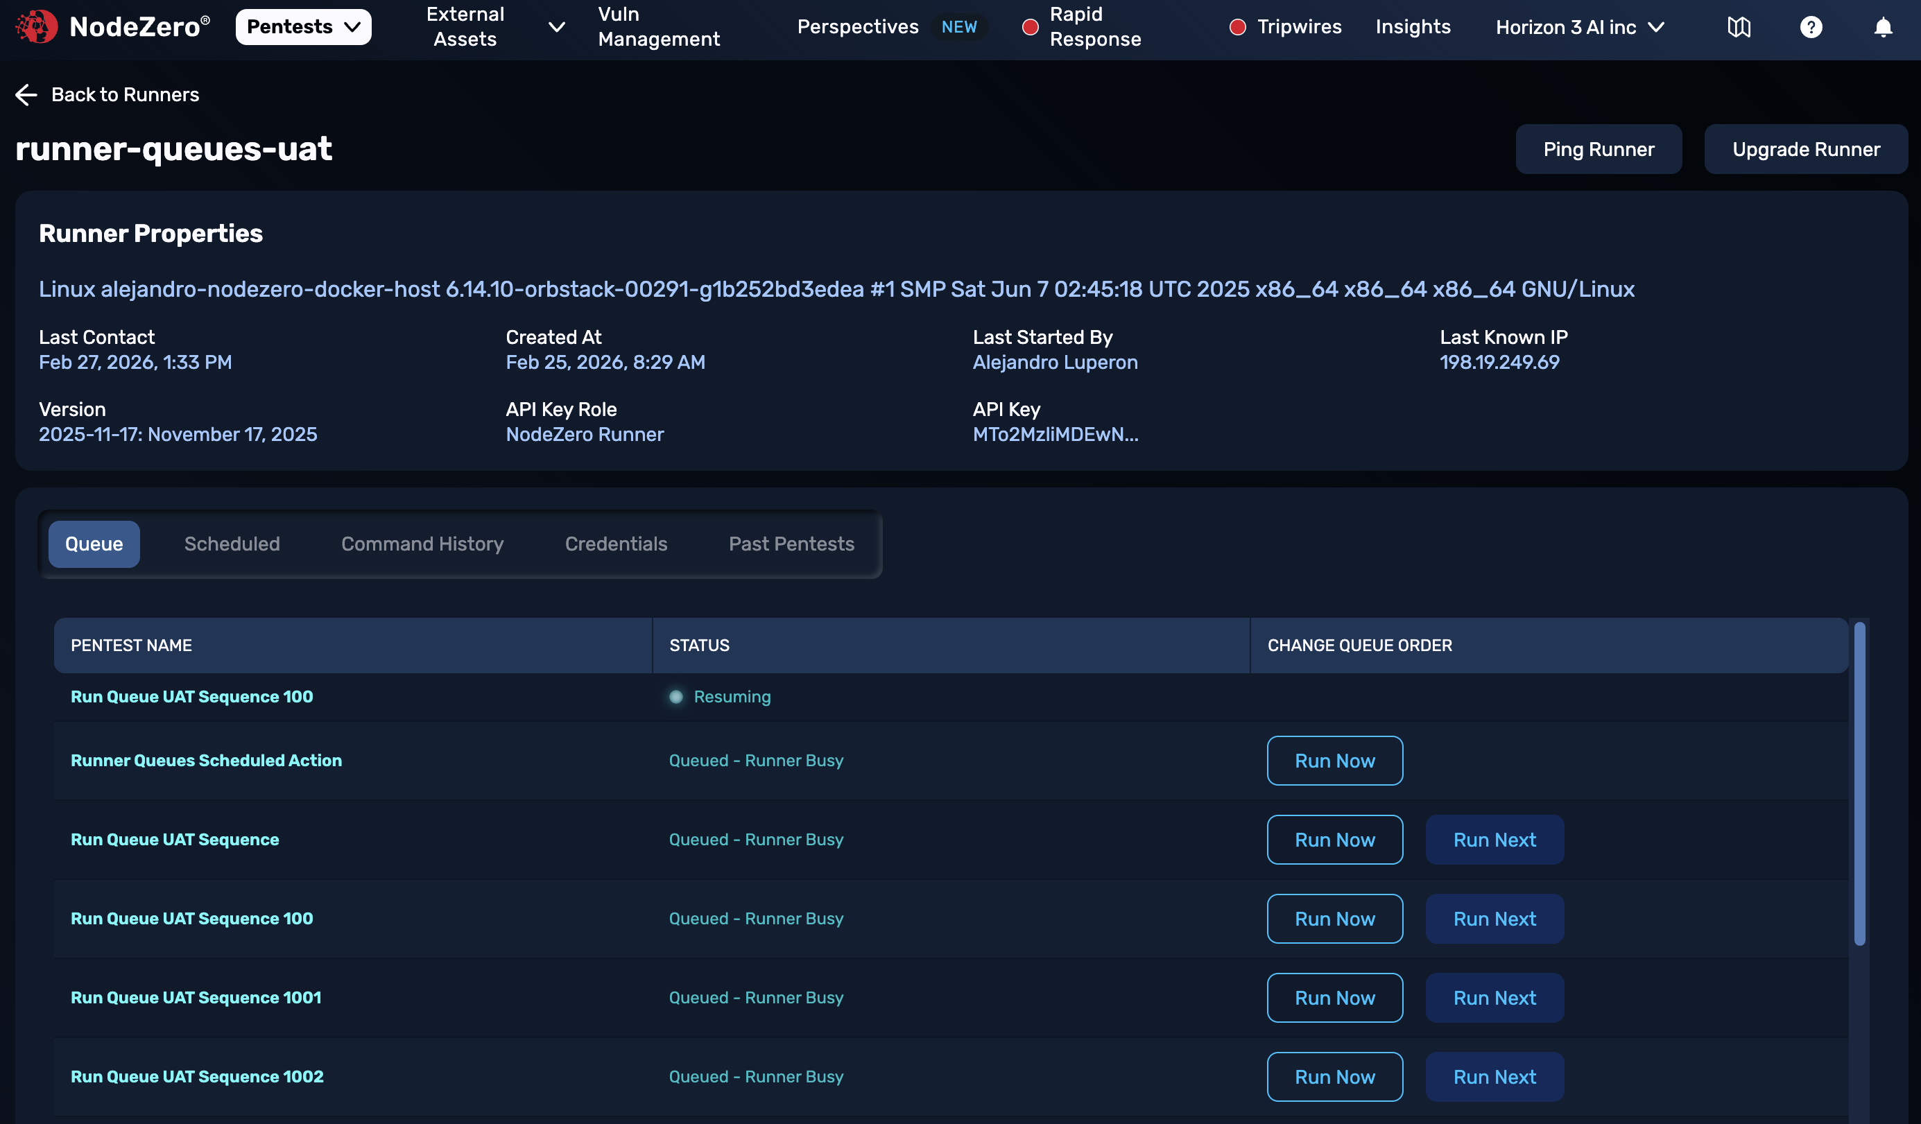Click the Resuming status indicator dot
This screenshot has width=1921, height=1124.
click(675, 696)
